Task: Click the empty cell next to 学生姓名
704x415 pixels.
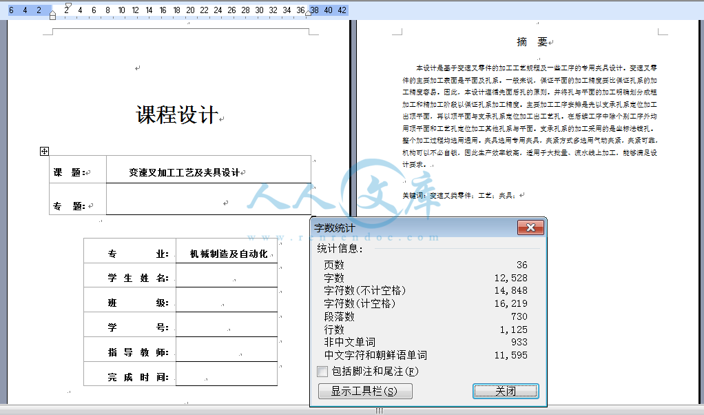Action: (x=226, y=275)
